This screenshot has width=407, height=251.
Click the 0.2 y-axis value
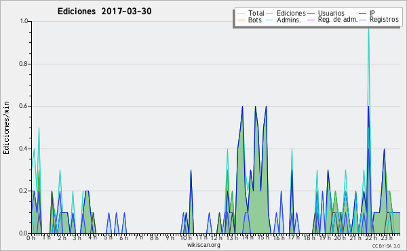point(23,191)
